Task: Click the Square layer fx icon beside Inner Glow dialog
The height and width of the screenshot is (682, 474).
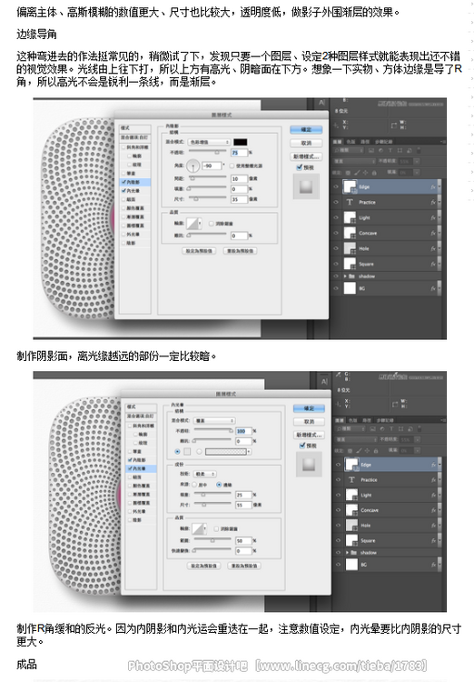Action: (x=434, y=541)
